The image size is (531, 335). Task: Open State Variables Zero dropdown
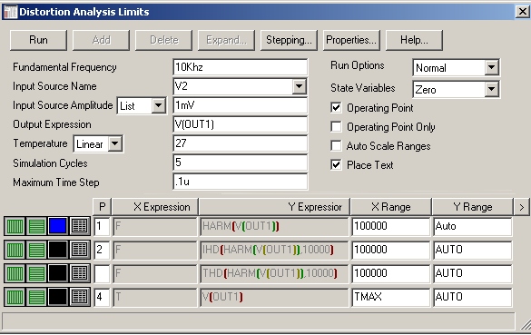pos(491,89)
